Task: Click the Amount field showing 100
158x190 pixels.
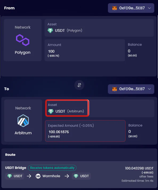Action: click(85, 50)
